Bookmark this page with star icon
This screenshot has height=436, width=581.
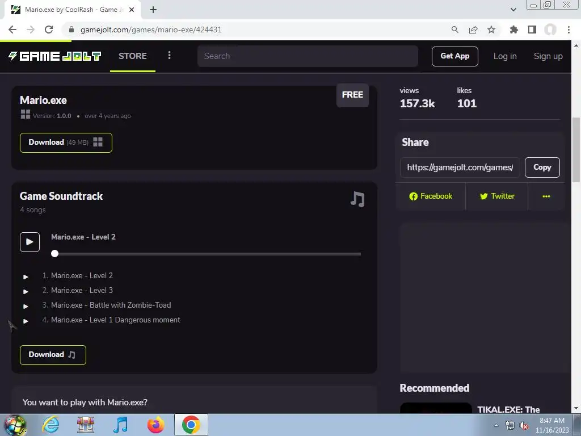pyautogui.click(x=491, y=30)
